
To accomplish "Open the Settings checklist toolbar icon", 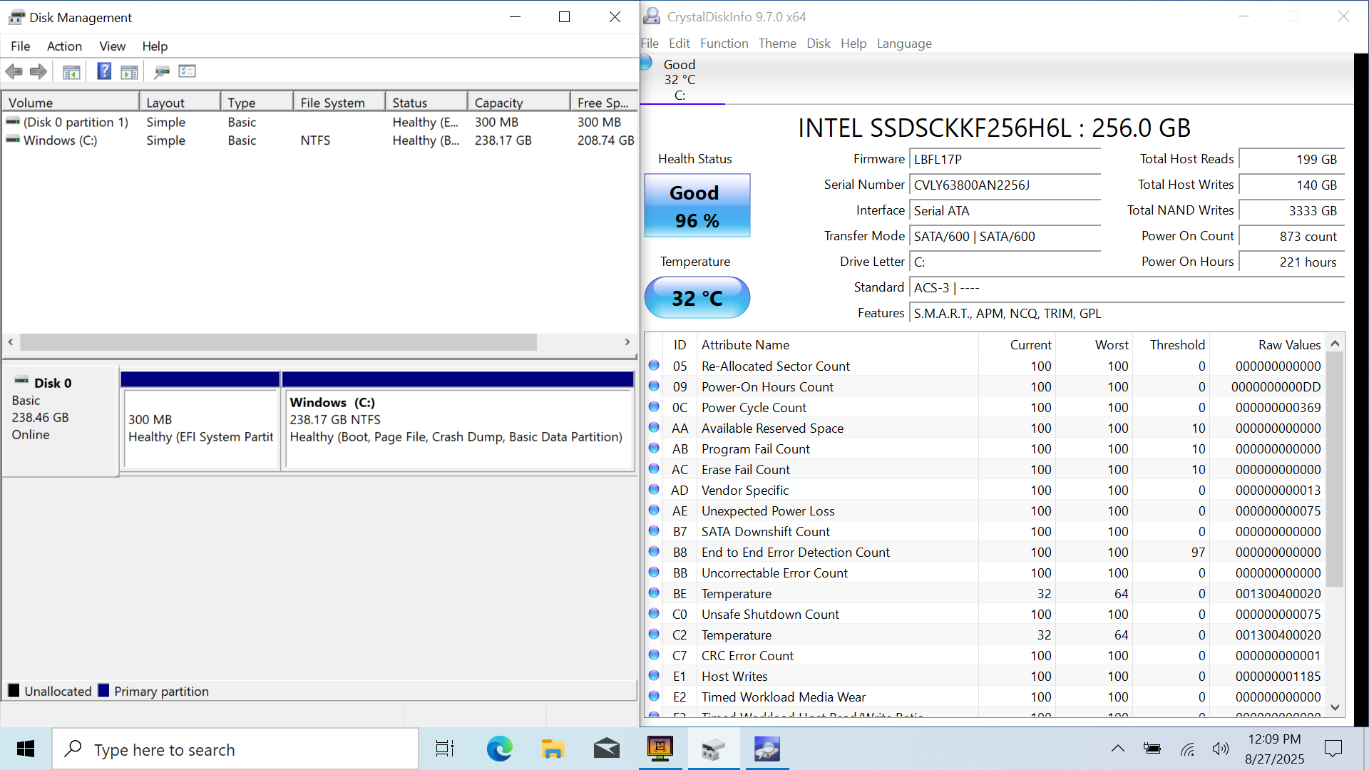I will pos(188,71).
